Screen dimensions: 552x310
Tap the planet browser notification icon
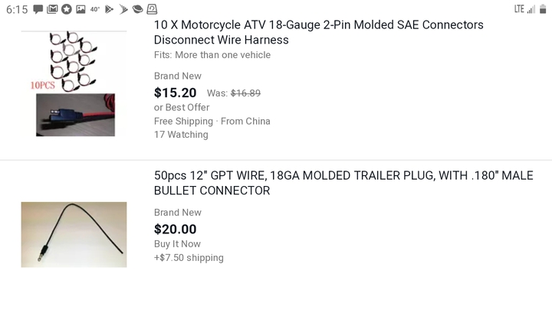(x=138, y=9)
